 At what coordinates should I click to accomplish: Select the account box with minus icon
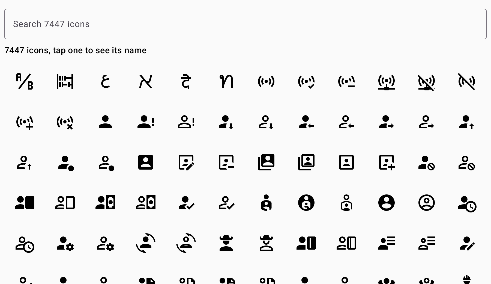click(226, 162)
